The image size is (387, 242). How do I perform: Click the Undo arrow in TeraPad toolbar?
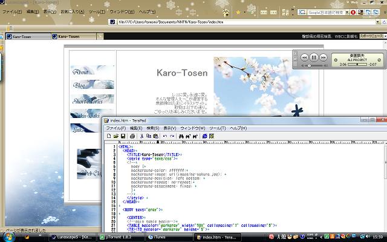tap(164, 137)
